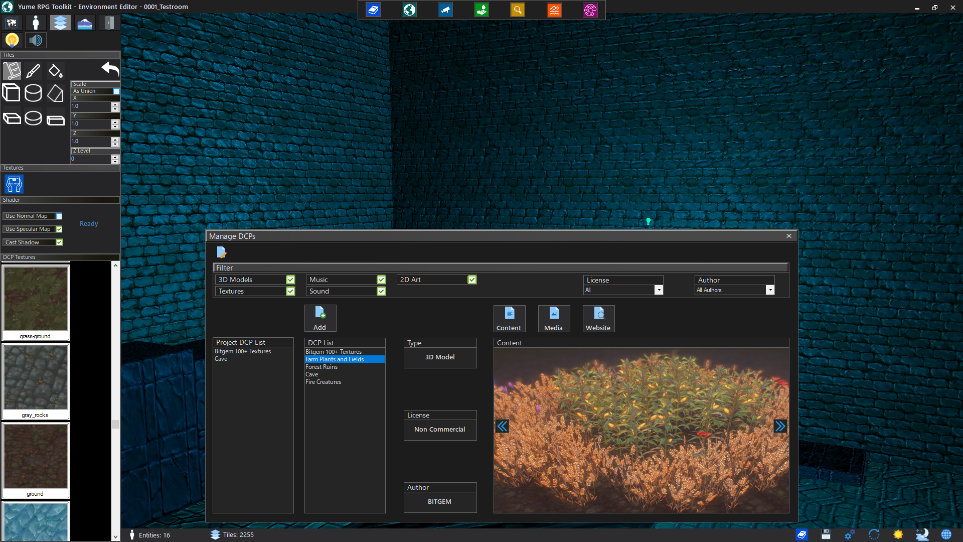
Task: Uncheck the Music filter checkbox
Action: point(381,280)
